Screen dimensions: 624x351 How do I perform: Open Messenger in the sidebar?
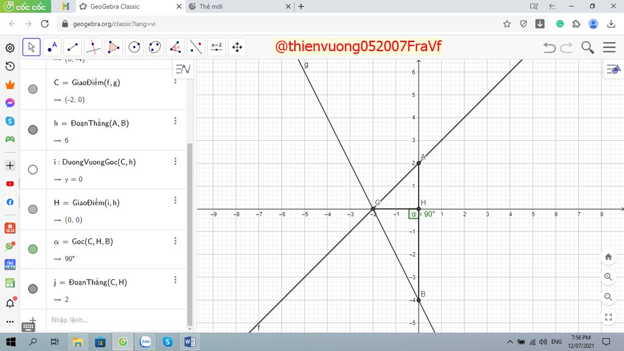coord(10,103)
